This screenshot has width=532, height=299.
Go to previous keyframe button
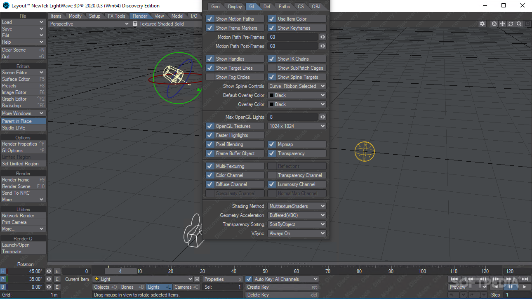(468, 279)
